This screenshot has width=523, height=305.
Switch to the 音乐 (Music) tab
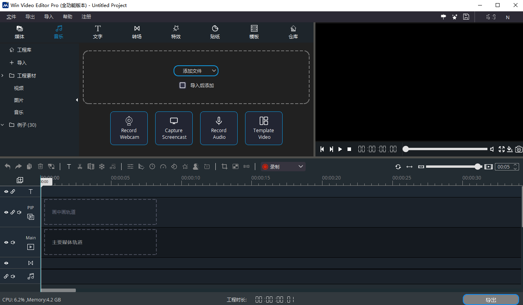coord(58,32)
